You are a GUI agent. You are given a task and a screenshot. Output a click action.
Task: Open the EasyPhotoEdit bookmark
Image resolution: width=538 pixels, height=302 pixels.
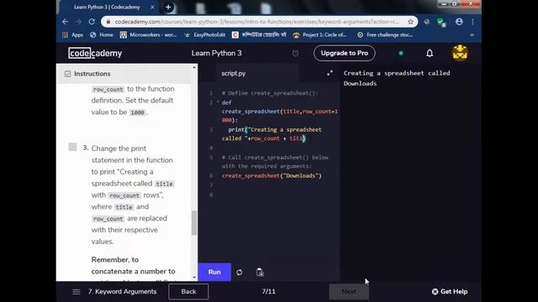[205, 35]
